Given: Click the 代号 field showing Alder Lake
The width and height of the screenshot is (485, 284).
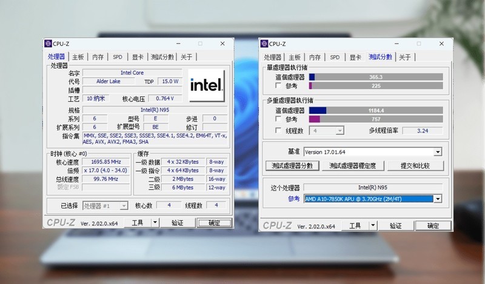Looking at the screenshot, I should (109, 81).
